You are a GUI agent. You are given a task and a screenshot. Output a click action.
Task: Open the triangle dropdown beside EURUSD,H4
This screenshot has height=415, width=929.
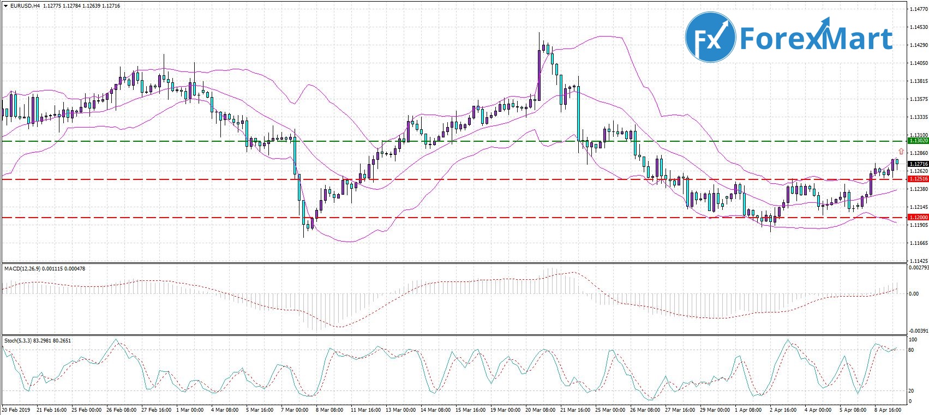[x=5, y=5]
